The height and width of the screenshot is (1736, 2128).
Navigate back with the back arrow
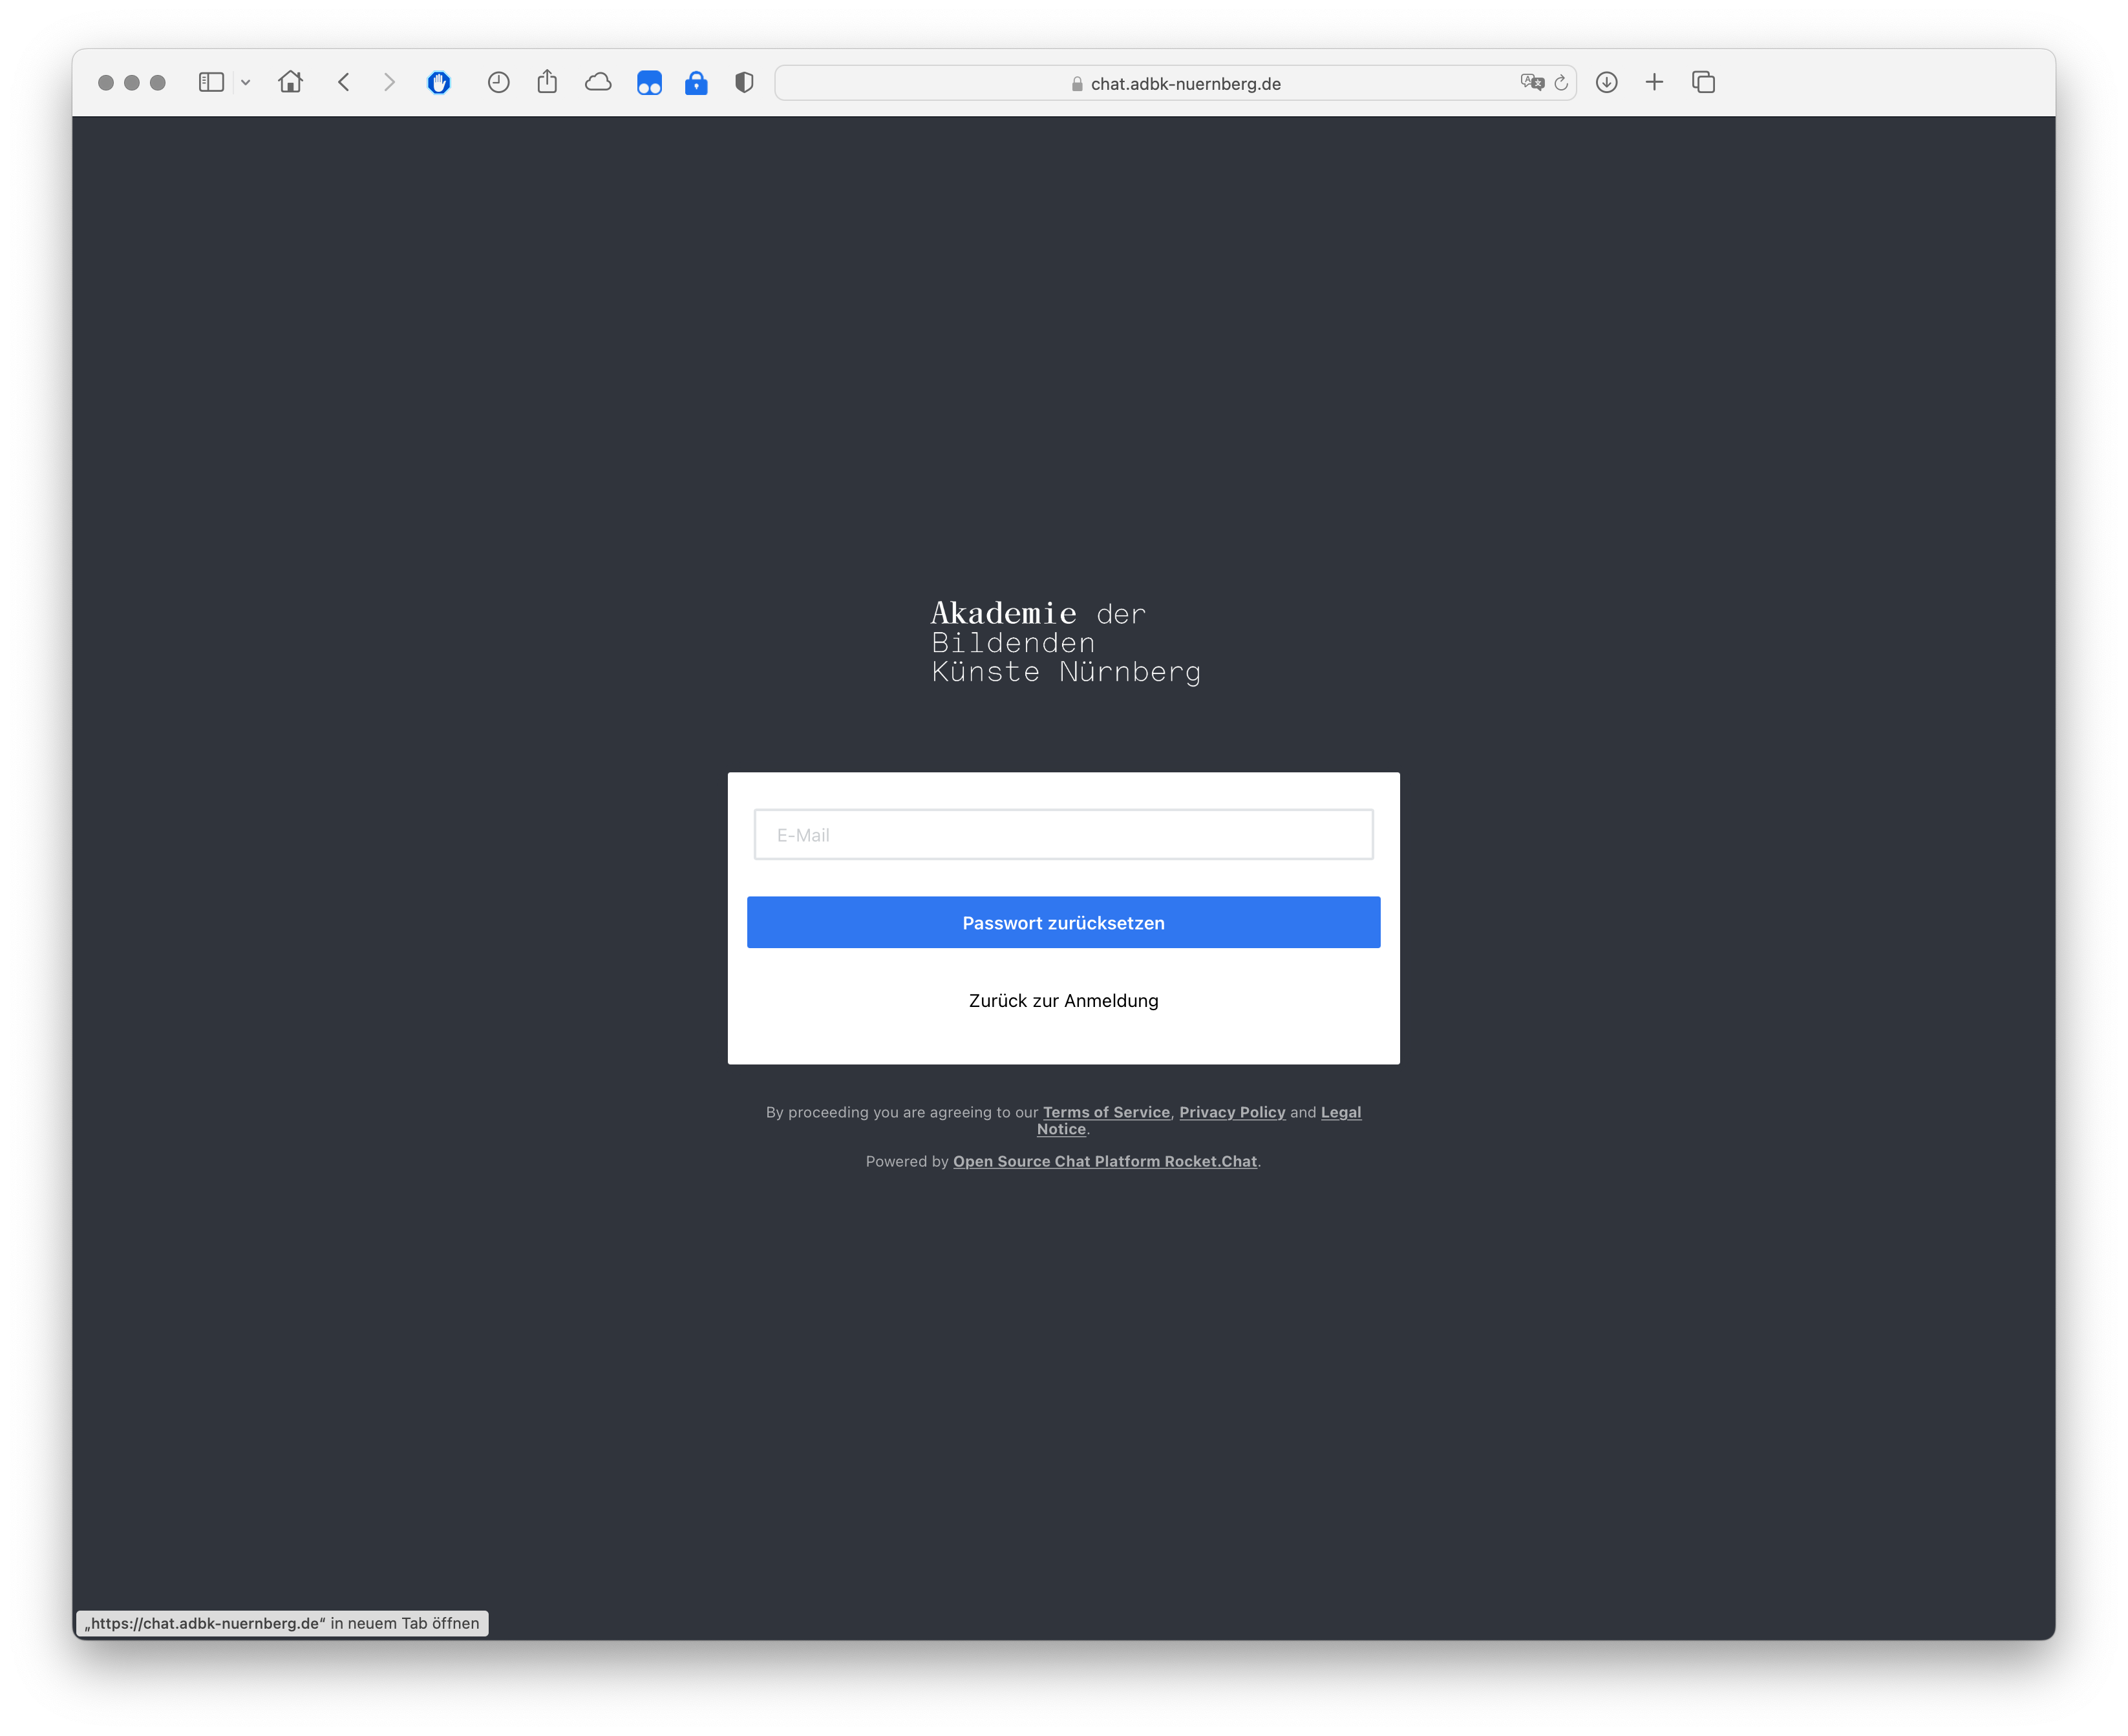pyautogui.click(x=344, y=83)
